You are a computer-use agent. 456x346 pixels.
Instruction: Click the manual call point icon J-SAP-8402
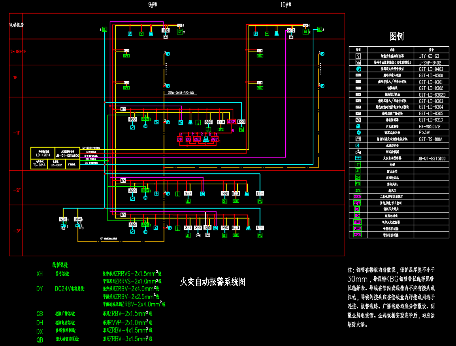[x=358, y=62]
